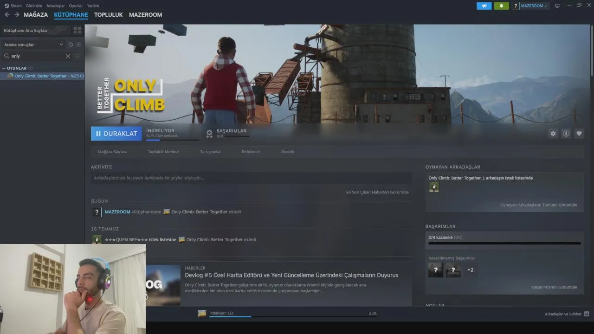Viewport: 594px width, 334px height.
Task: Click the library search field
Action: click(38, 56)
